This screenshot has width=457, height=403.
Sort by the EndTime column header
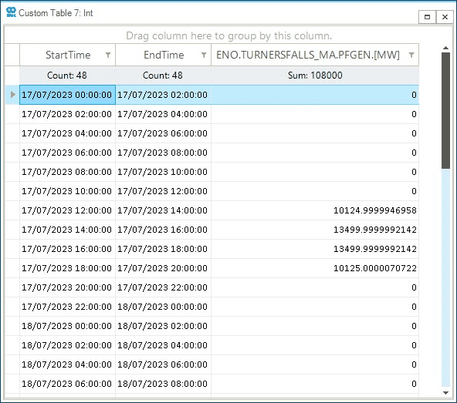pos(164,55)
